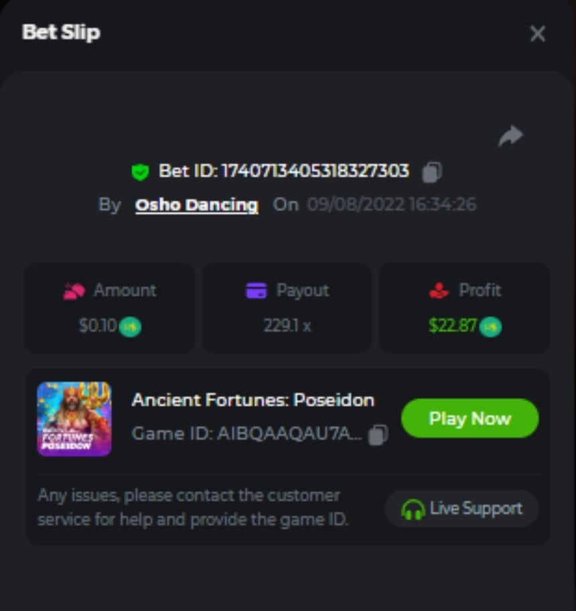Viewport: 576px width, 611px height.
Task: Click the green verified shield icon
Action: (140, 172)
